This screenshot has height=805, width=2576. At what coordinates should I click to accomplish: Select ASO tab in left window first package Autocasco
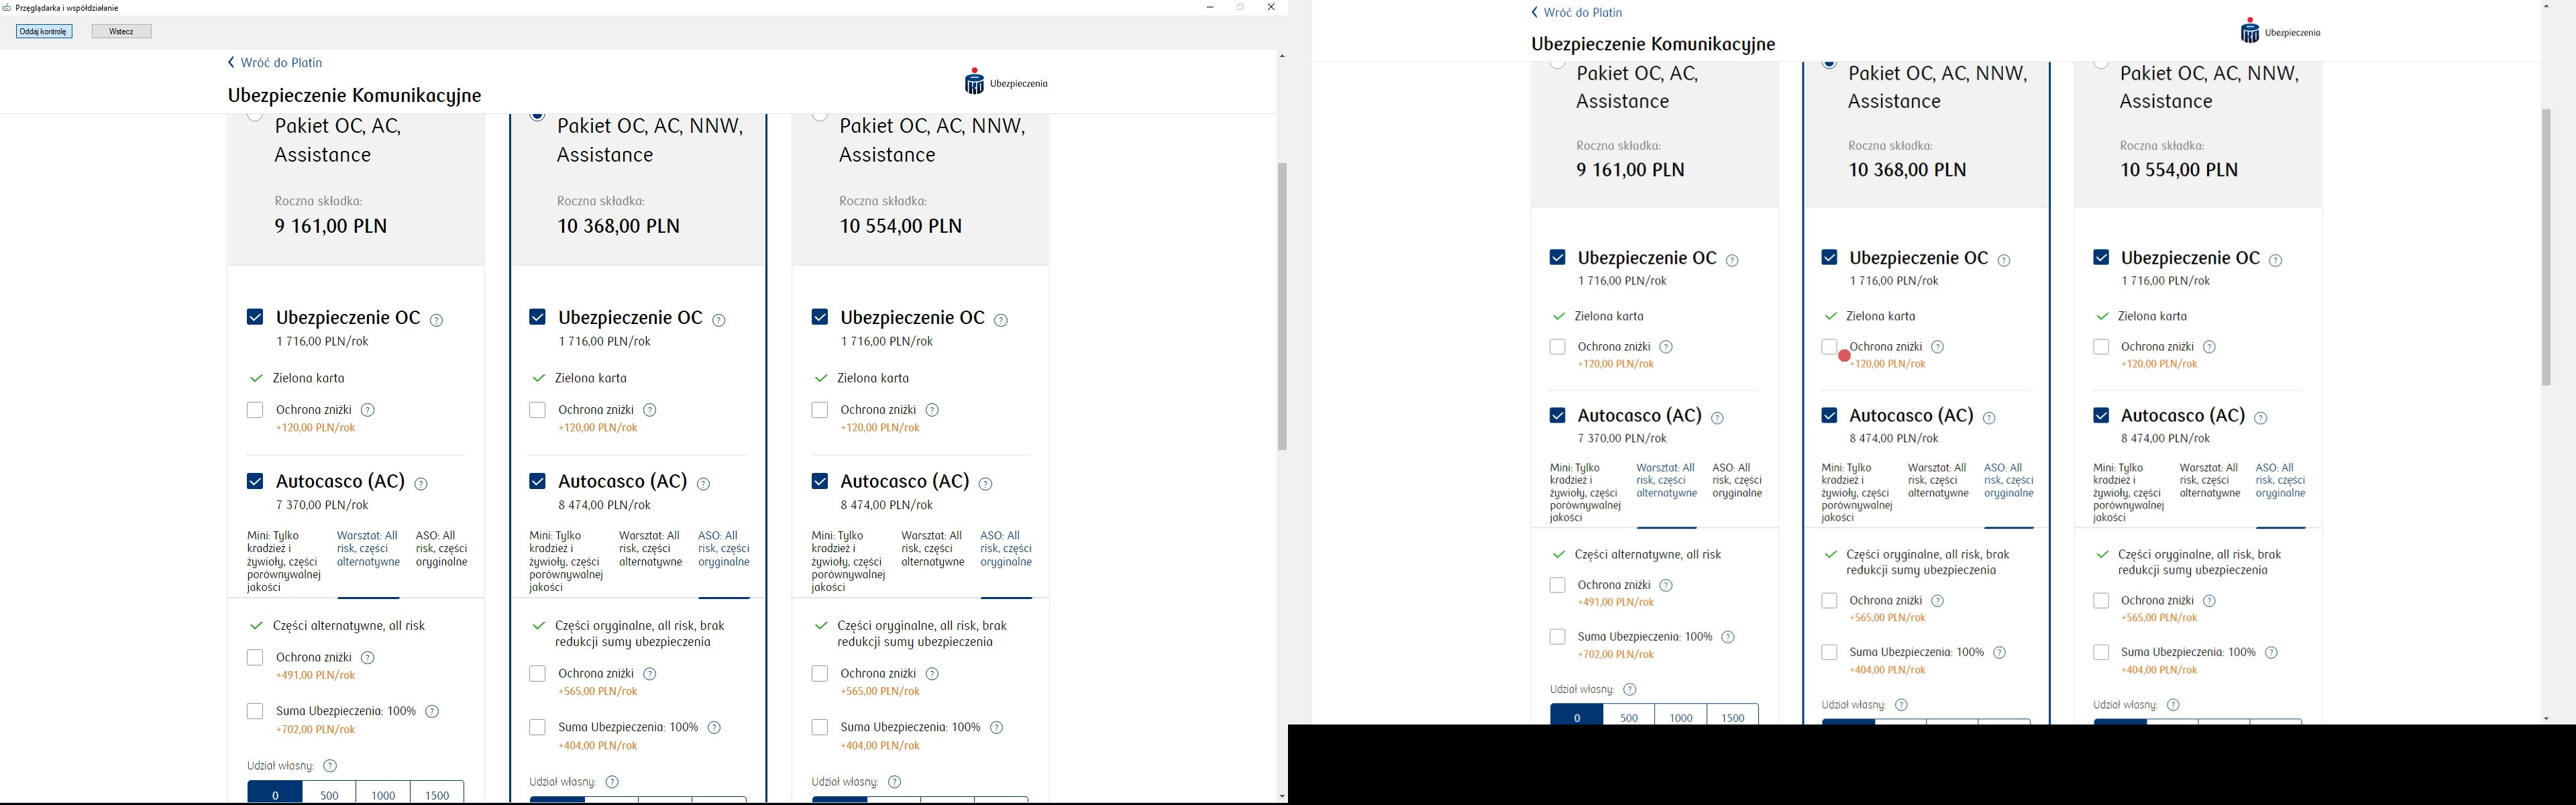pyautogui.click(x=441, y=549)
